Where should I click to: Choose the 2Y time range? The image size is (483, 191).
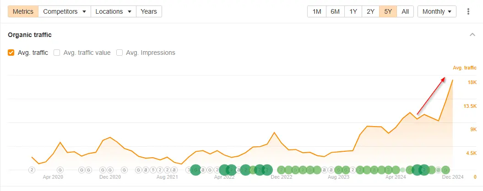click(370, 11)
